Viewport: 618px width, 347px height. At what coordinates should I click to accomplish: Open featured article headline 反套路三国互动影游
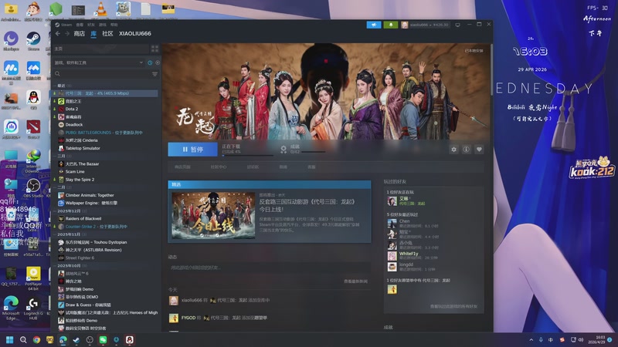(x=307, y=205)
